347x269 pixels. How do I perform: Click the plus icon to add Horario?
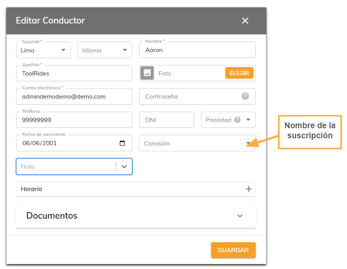(x=249, y=189)
